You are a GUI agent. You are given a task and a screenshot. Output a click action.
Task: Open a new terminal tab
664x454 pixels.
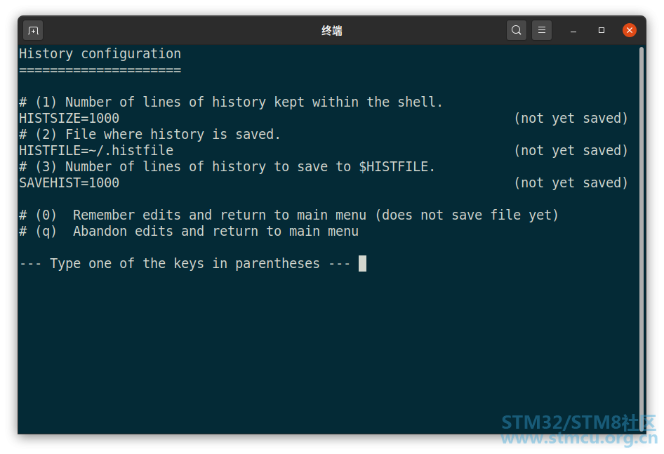pyautogui.click(x=33, y=30)
